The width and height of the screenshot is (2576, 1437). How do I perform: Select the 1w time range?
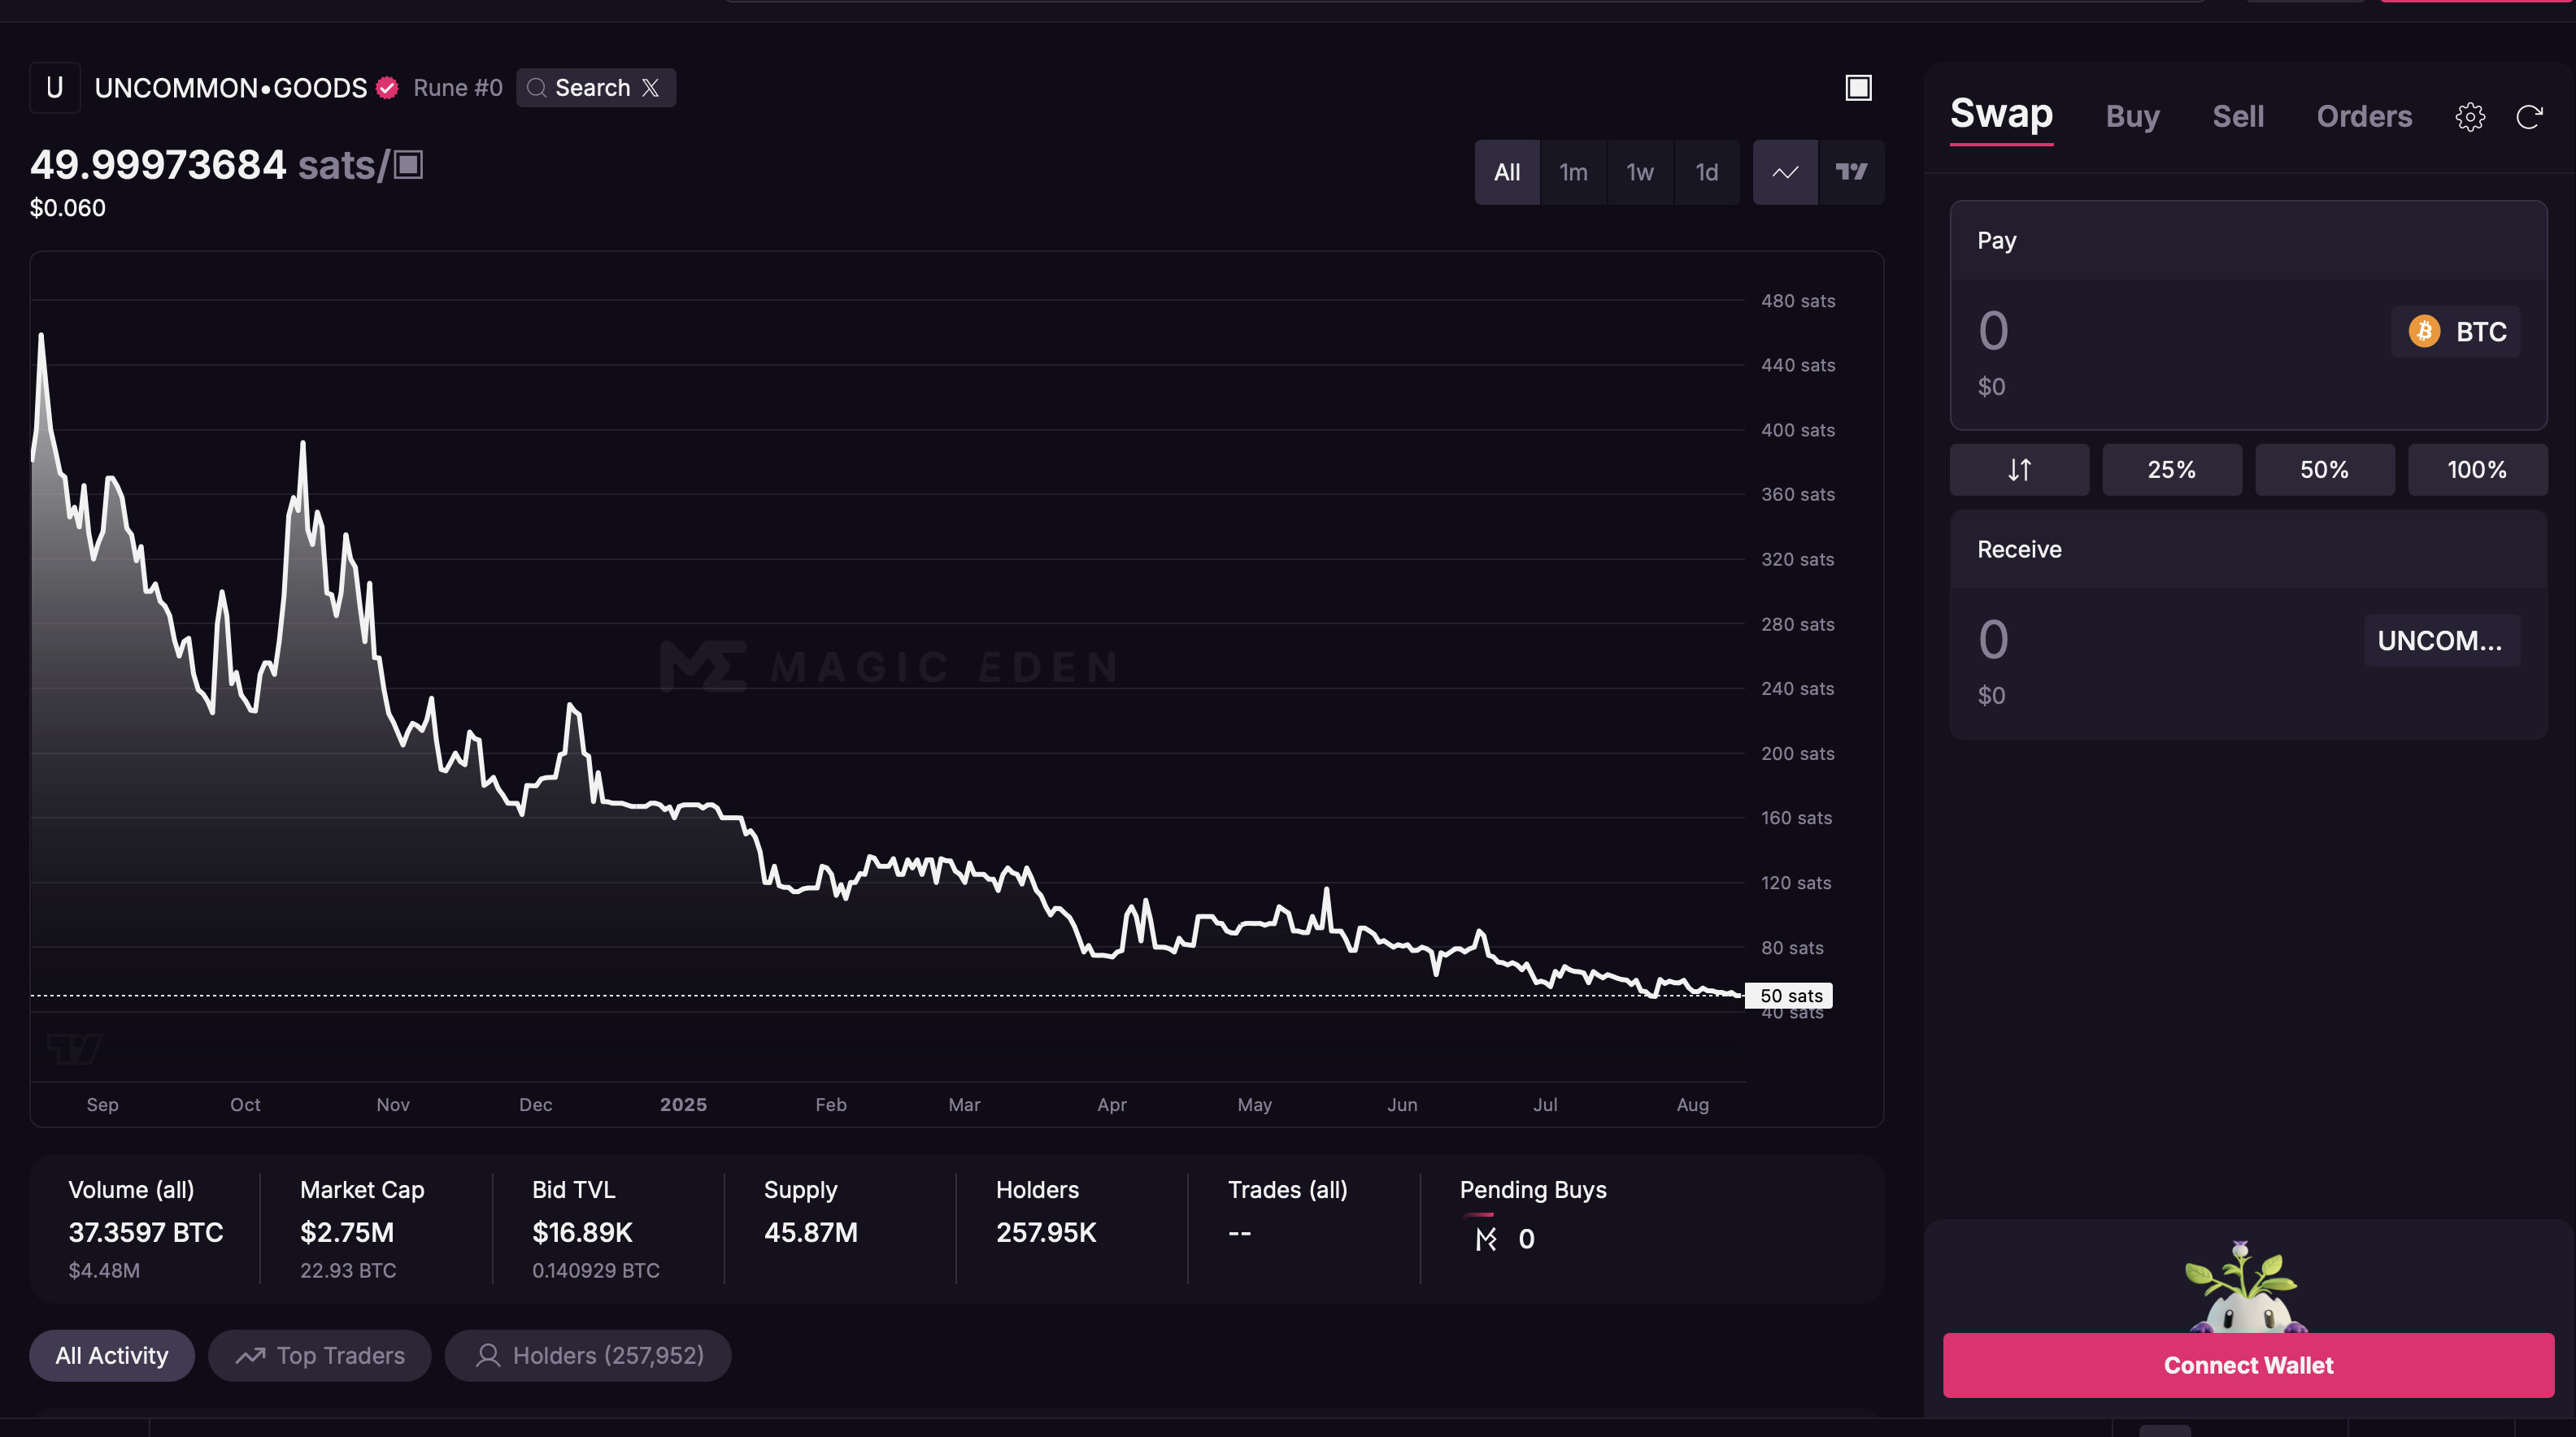point(1640,171)
